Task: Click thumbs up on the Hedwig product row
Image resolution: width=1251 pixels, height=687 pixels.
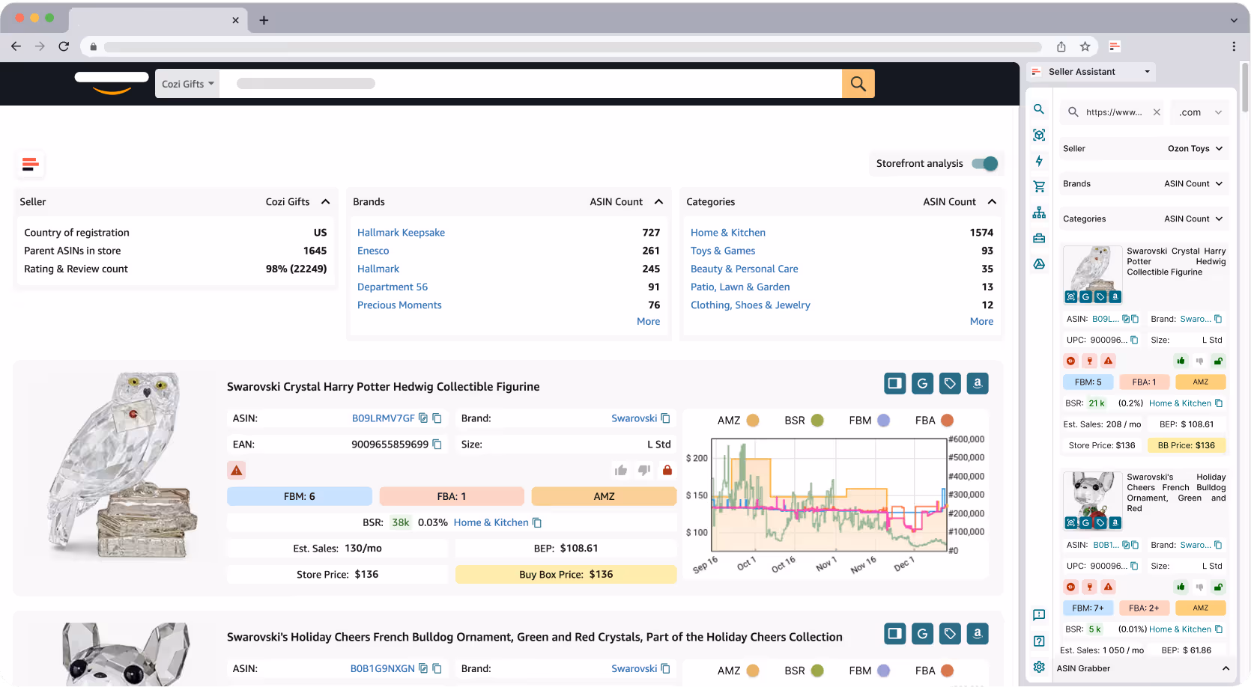Action: [x=621, y=471]
